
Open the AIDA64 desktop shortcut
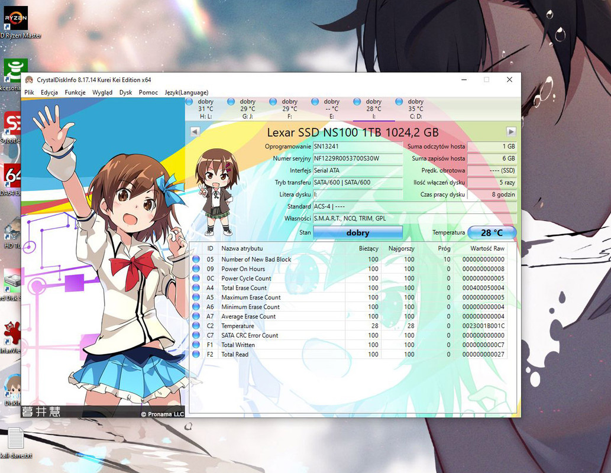point(12,179)
